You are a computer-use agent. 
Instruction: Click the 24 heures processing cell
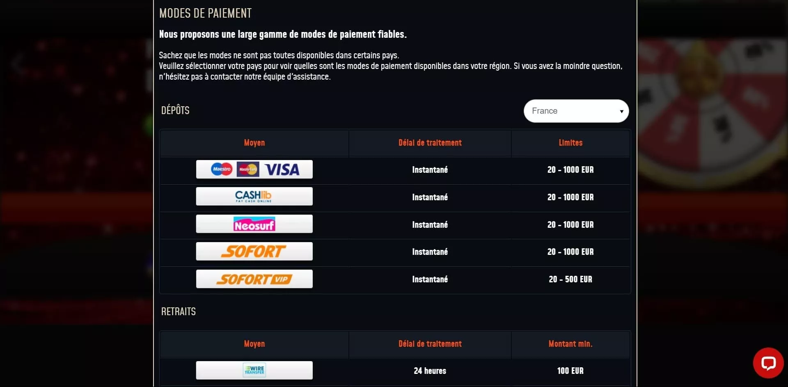tap(430, 371)
